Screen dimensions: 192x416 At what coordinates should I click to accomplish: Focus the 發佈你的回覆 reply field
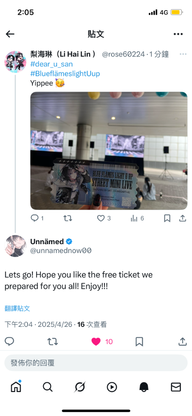(96, 363)
